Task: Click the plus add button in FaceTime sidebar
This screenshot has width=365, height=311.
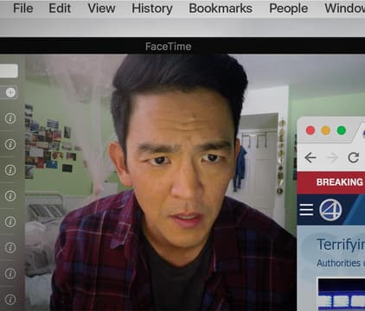Action: tap(10, 92)
